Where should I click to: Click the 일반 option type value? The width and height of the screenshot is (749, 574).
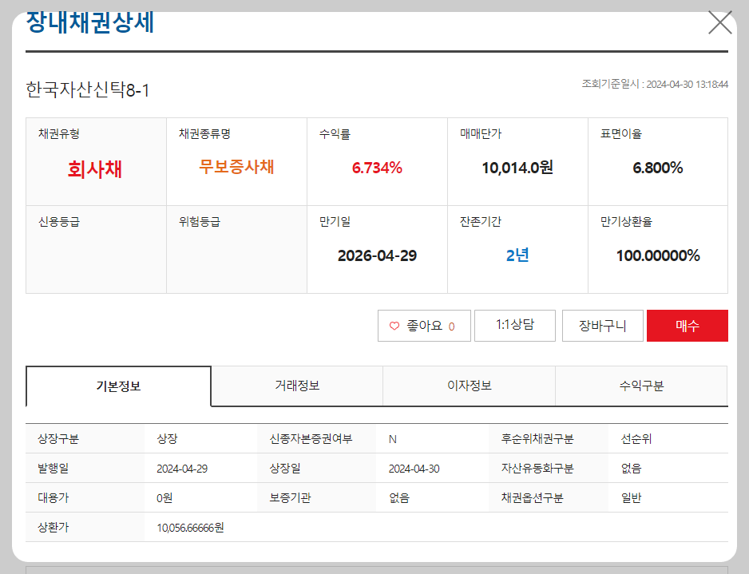(632, 498)
